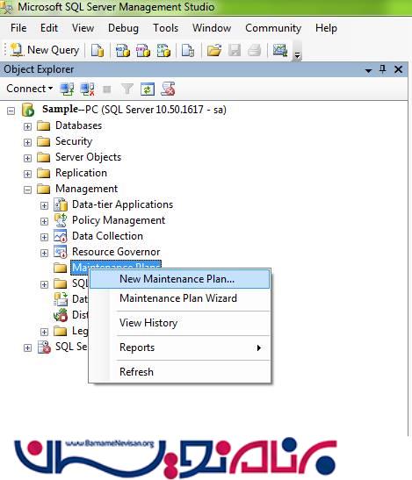The width and height of the screenshot is (412, 480).
Task: Close the Object Explorer panel
Action: (x=398, y=69)
